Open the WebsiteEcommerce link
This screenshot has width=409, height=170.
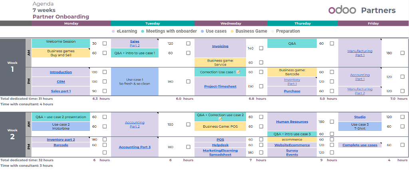pos(292,145)
